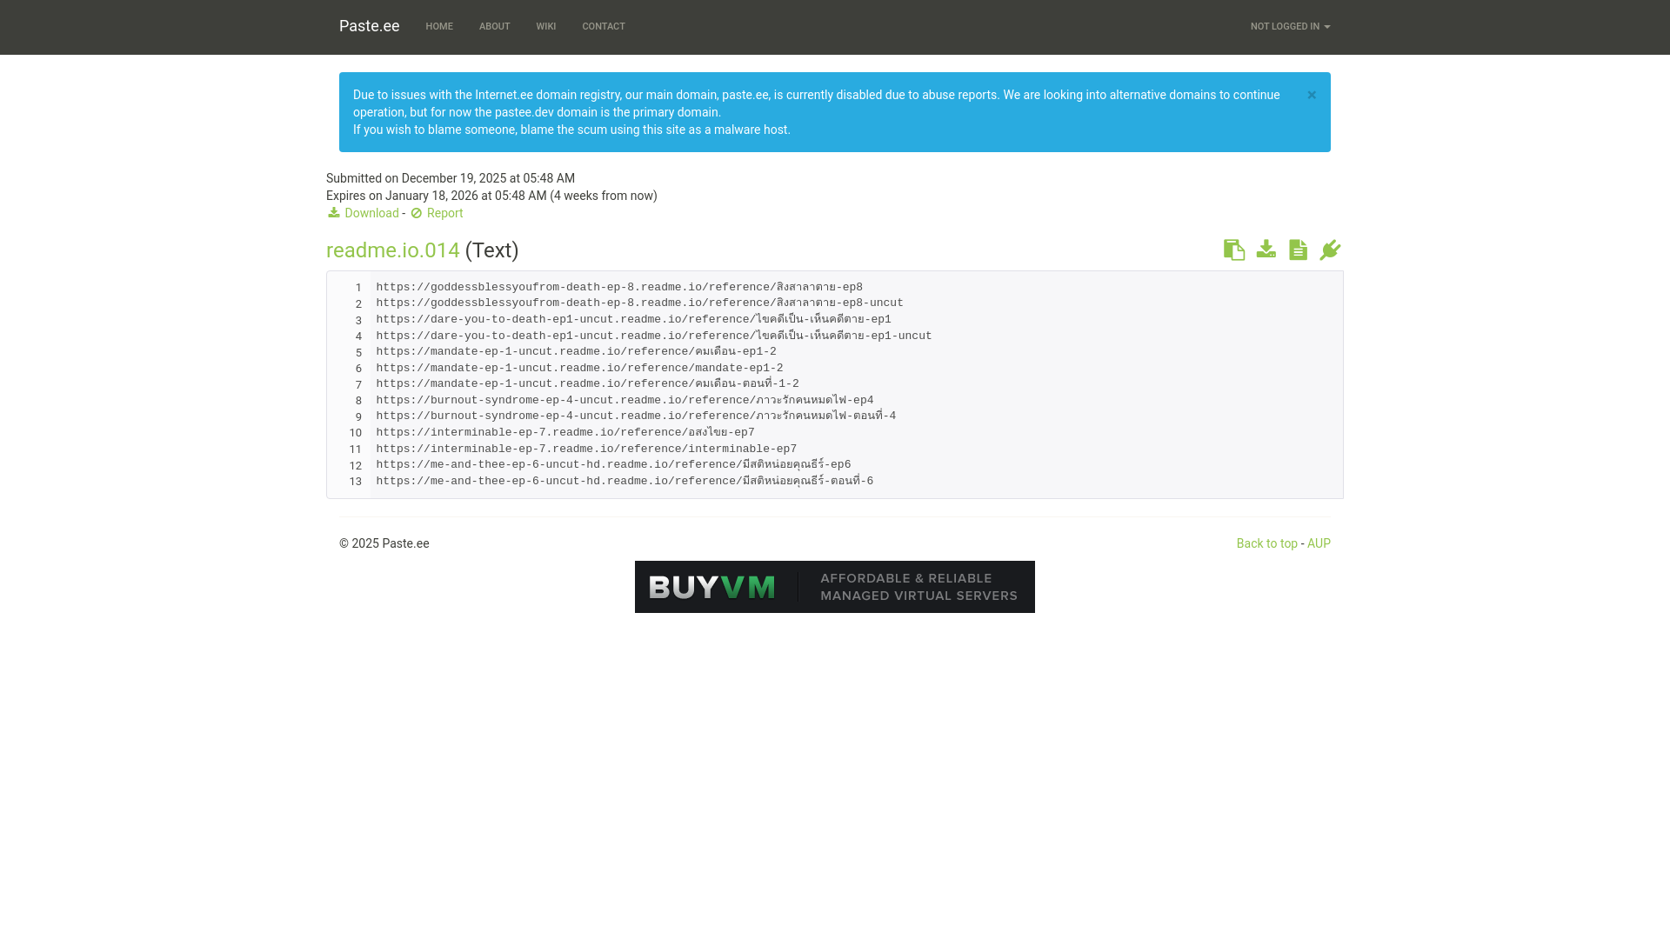The image size is (1670, 939).
Task: Open the WIKI page
Action: coord(546,27)
